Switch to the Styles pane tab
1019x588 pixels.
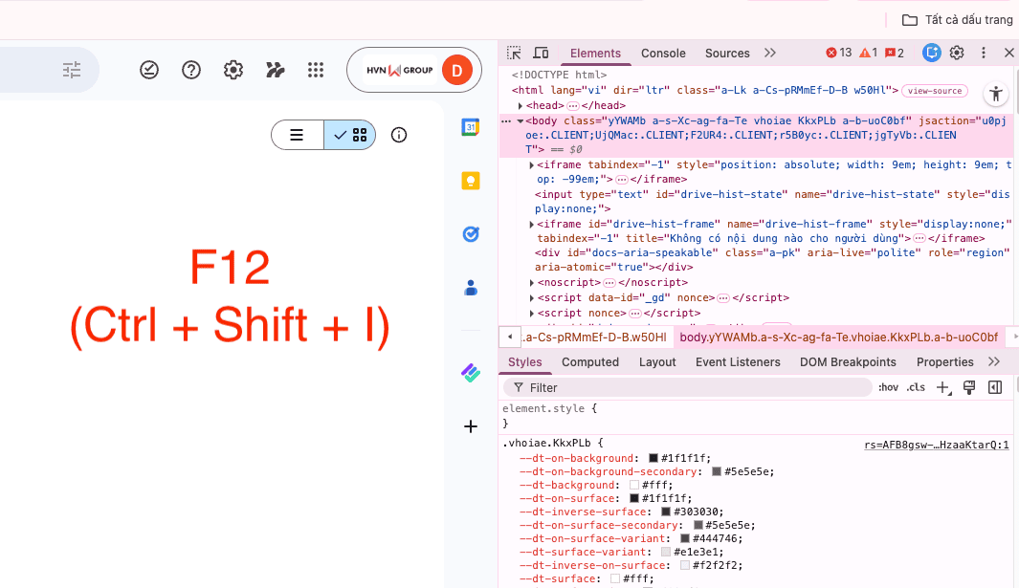[525, 362]
